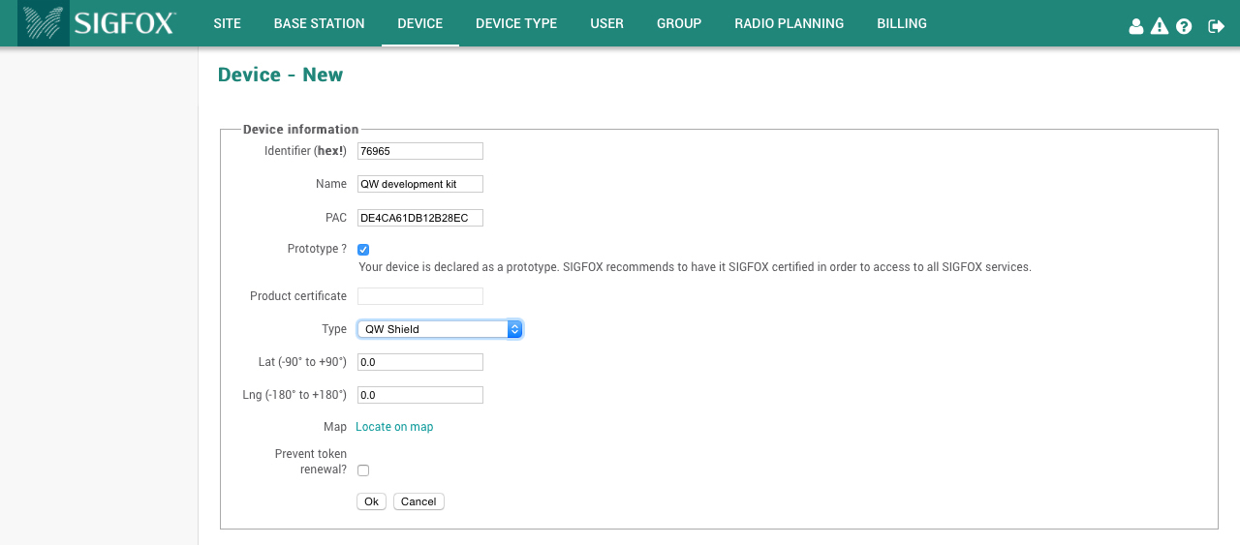Open the SITE menu tab

[227, 23]
